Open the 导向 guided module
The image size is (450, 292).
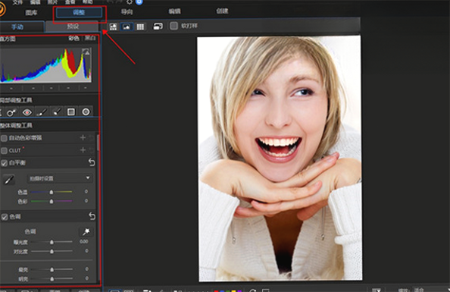point(127,12)
